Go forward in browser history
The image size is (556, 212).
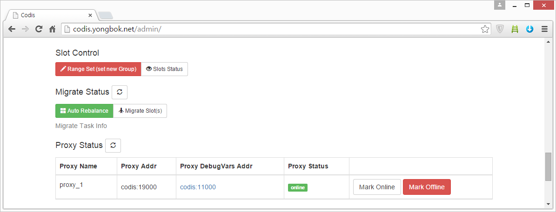[25, 29]
